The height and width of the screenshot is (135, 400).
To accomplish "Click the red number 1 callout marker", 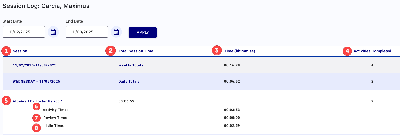I will [6, 51].
